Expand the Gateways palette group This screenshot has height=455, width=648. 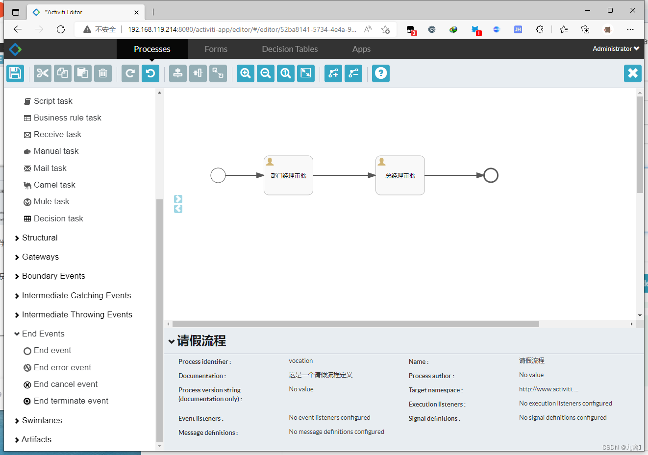37,257
